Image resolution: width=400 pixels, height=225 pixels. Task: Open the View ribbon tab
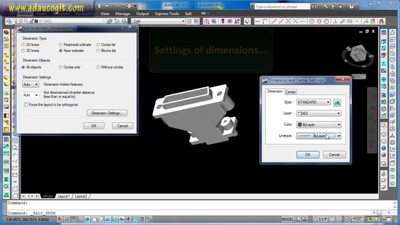(105, 14)
